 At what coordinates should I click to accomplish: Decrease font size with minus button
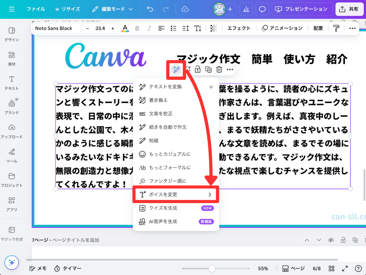click(88, 28)
